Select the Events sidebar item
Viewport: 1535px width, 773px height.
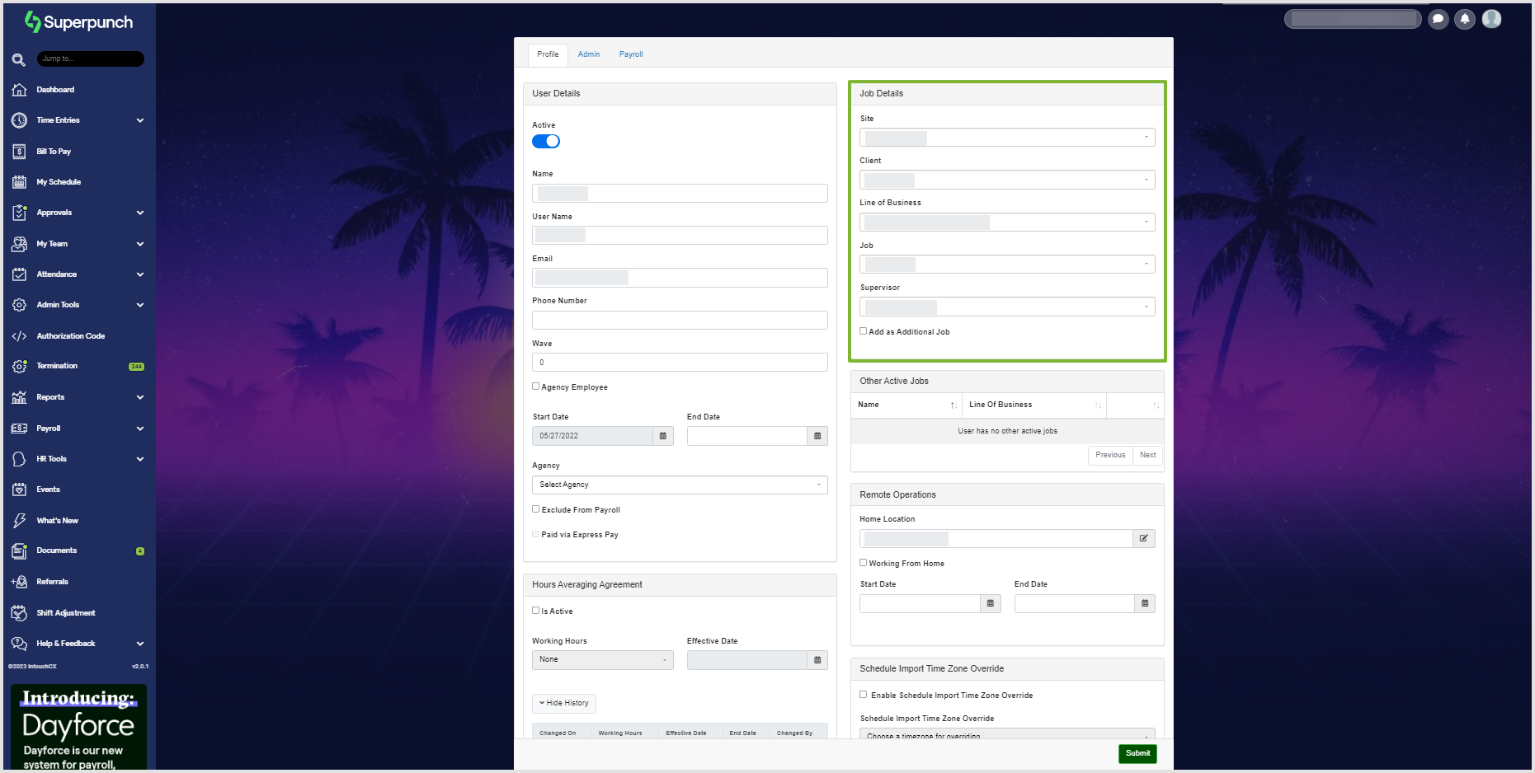pos(47,489)
